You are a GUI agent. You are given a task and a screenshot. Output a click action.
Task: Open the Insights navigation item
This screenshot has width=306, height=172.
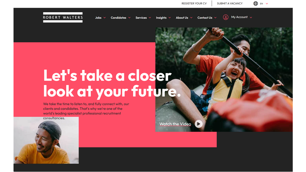(x=161, y=18)
